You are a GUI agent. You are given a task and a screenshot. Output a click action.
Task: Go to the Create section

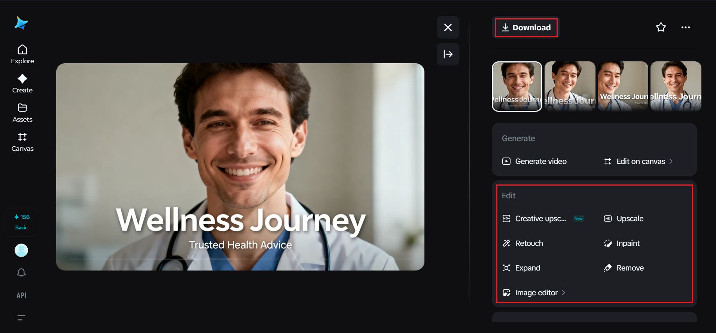pos(22,83)
